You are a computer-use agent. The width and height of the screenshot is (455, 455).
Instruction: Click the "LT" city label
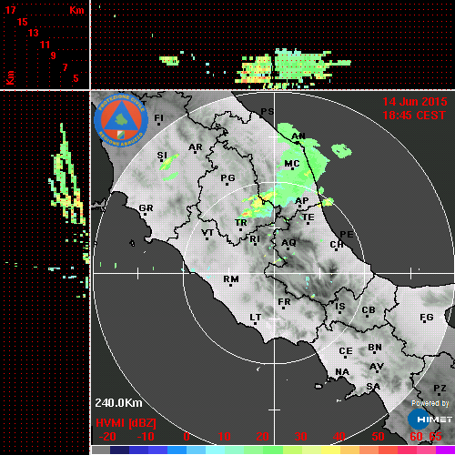pos(256,318)
